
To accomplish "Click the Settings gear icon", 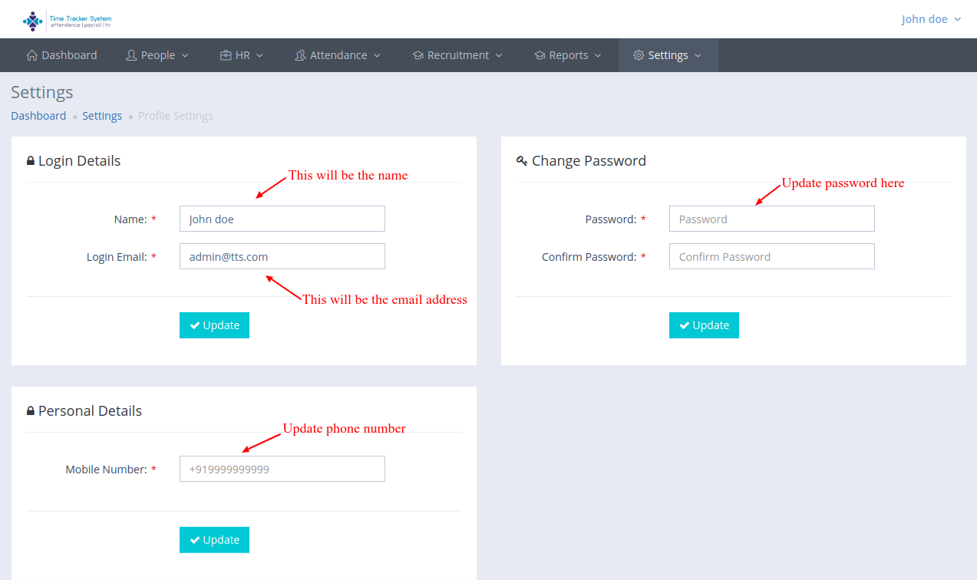I will point(639,55).
